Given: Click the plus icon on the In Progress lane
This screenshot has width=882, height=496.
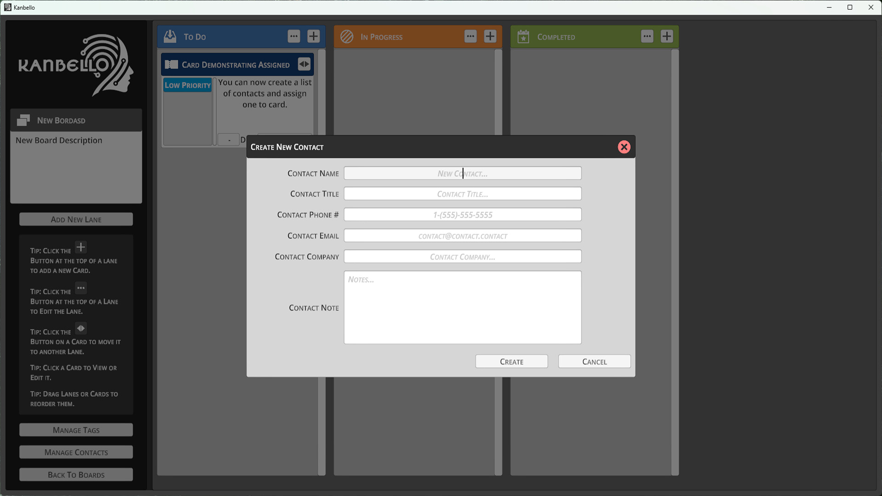Looking at the screenshot, I should (x=490, y=36).
